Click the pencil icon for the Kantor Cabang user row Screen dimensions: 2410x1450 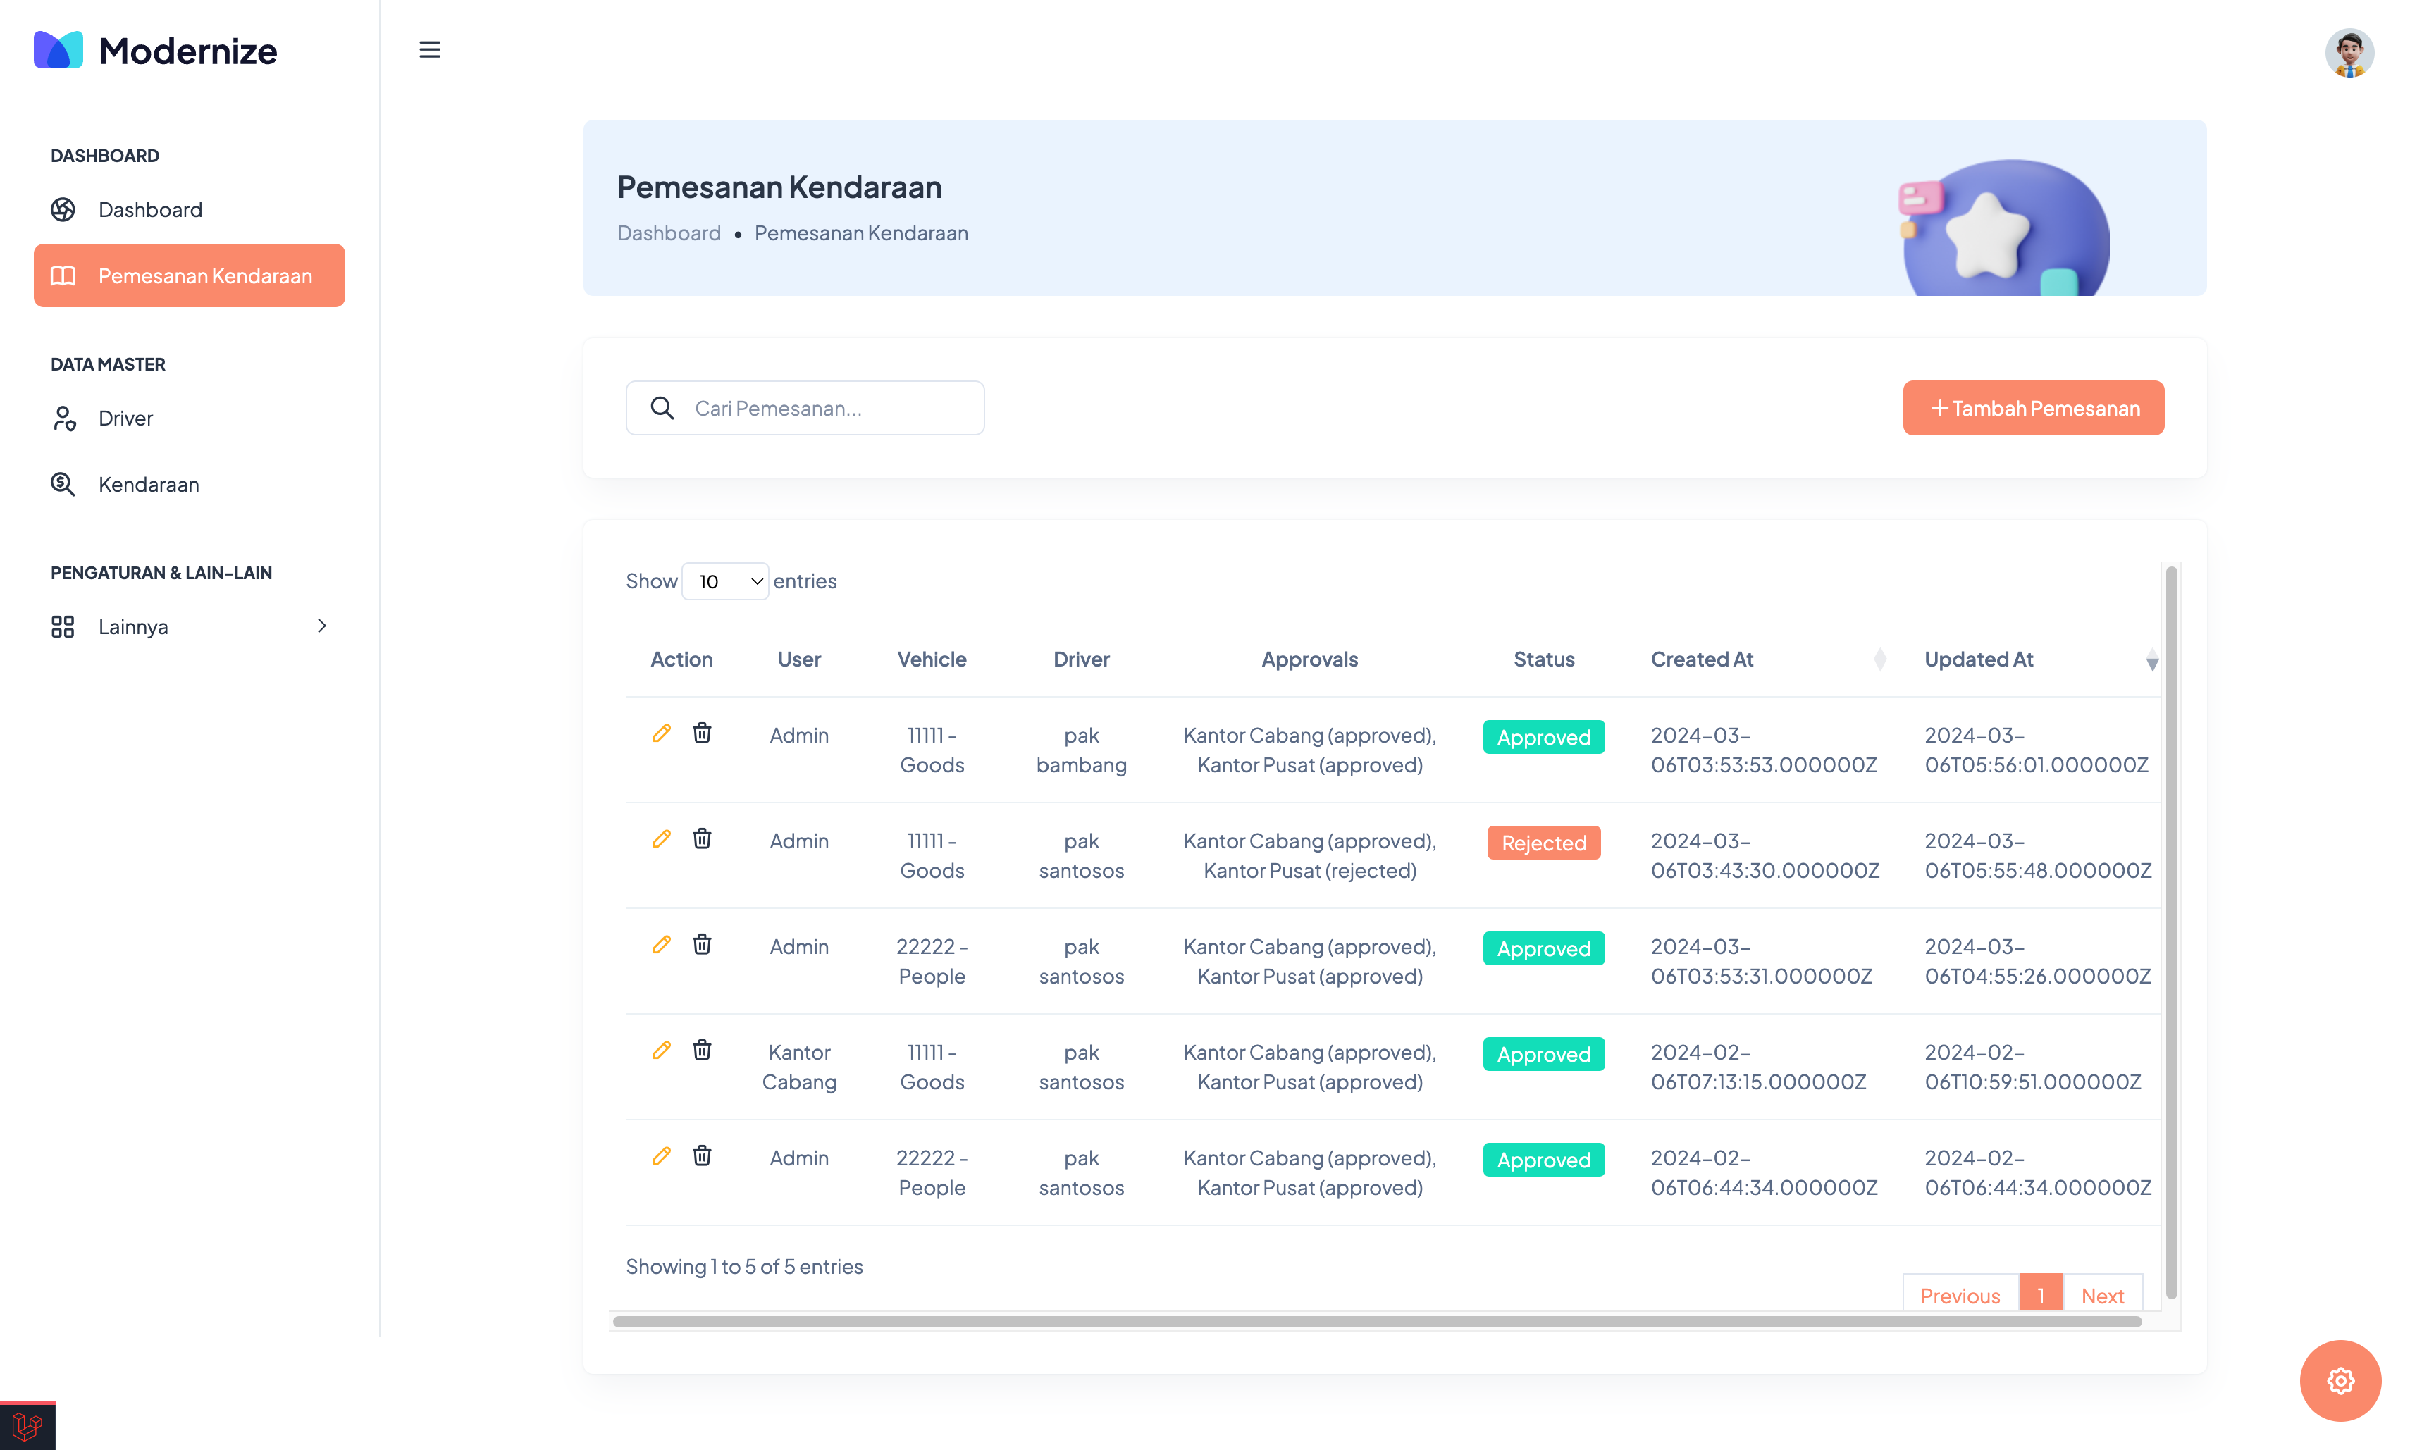click(x=662, y=1049)
